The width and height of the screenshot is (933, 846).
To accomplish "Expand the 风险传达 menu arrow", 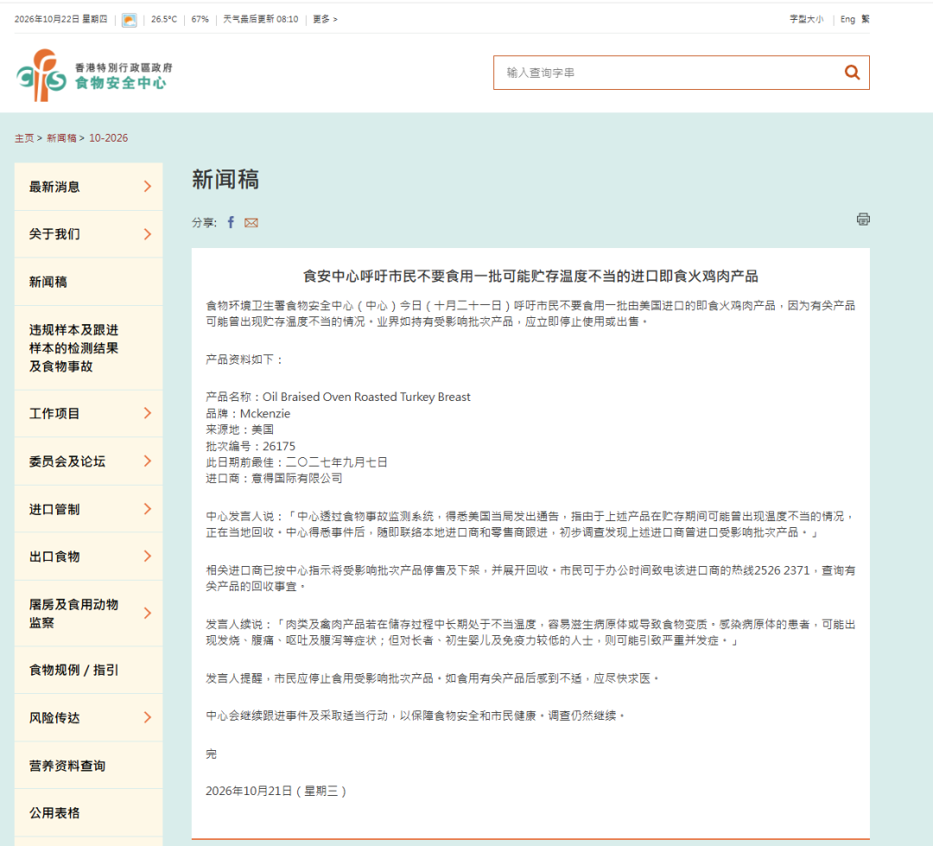I will click(x=148, y=717).
